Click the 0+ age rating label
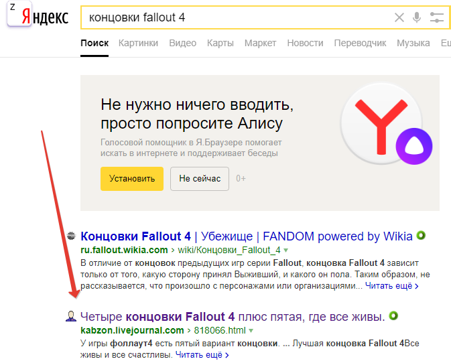Screen dimensions: 451x361 pyautogui.click(x=241, y=178)
